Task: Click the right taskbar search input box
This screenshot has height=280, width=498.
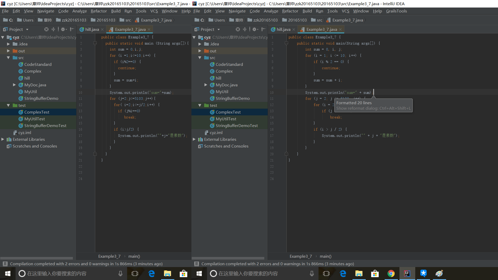Action: [x=263, y=274]
